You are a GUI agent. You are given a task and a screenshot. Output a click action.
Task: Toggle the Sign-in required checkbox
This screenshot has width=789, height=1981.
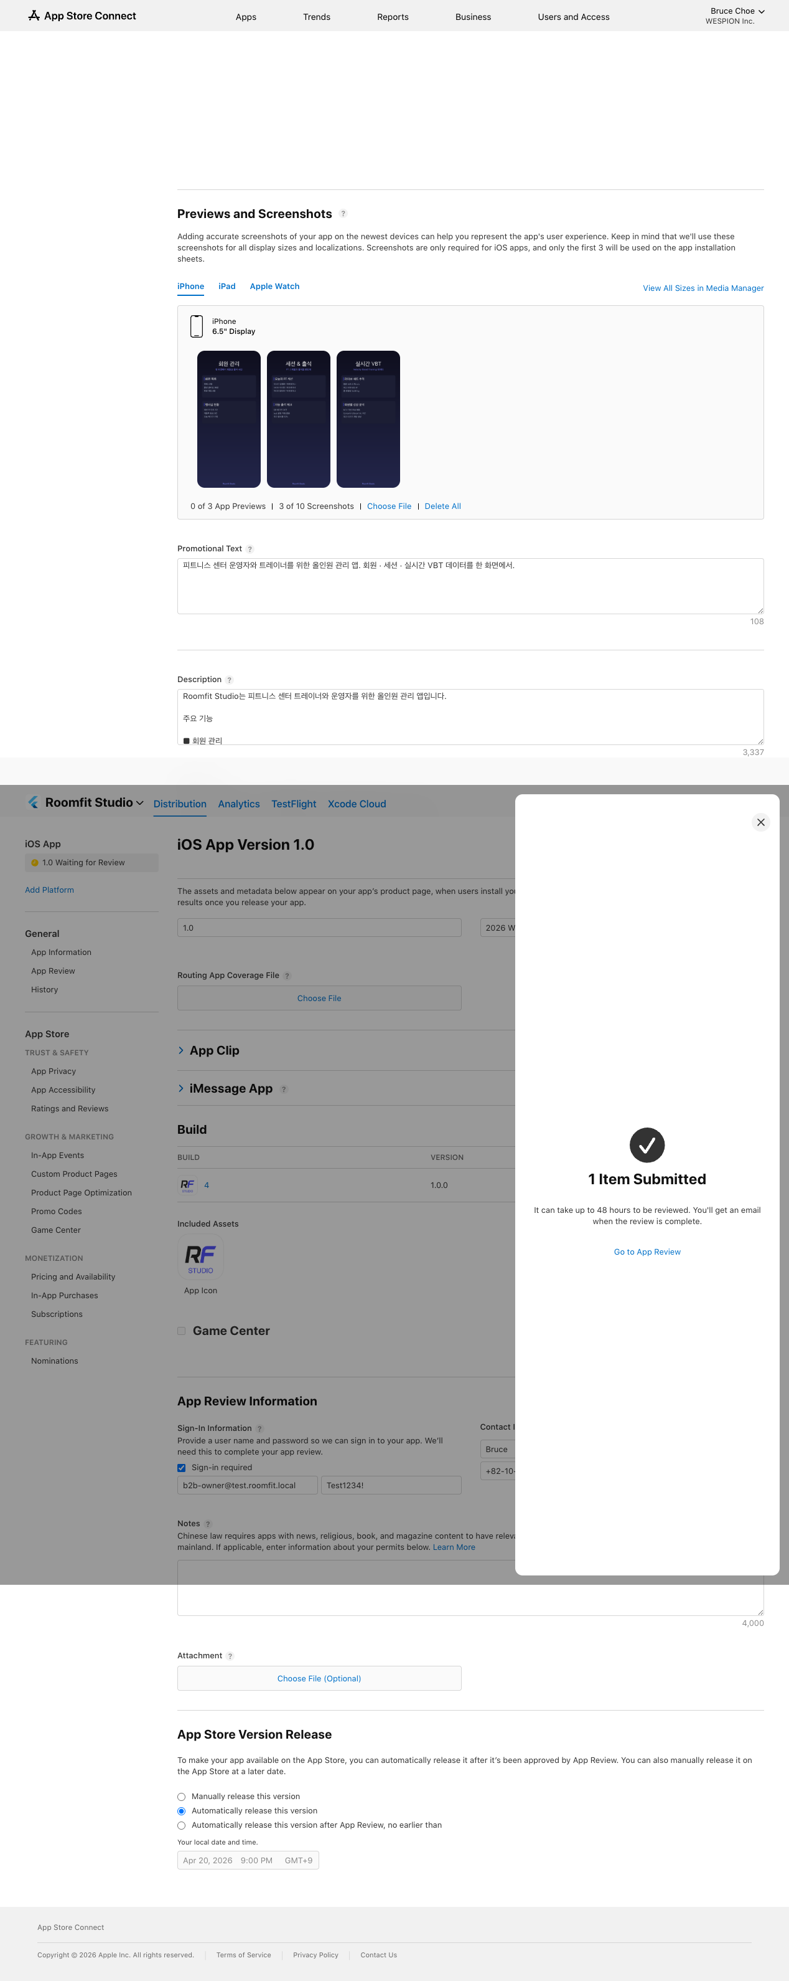[x=182, y=1467]
